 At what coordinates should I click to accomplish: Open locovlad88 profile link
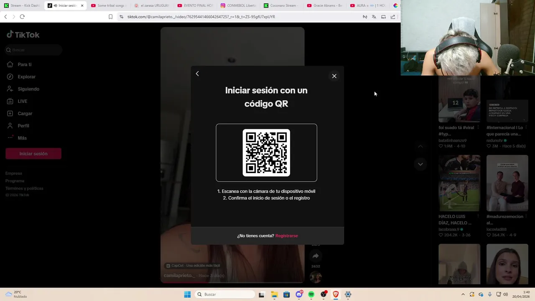pos(497,229)
